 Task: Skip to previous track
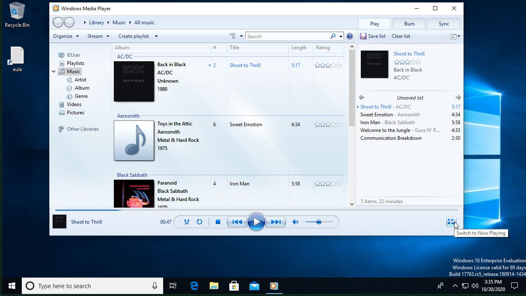237,222
